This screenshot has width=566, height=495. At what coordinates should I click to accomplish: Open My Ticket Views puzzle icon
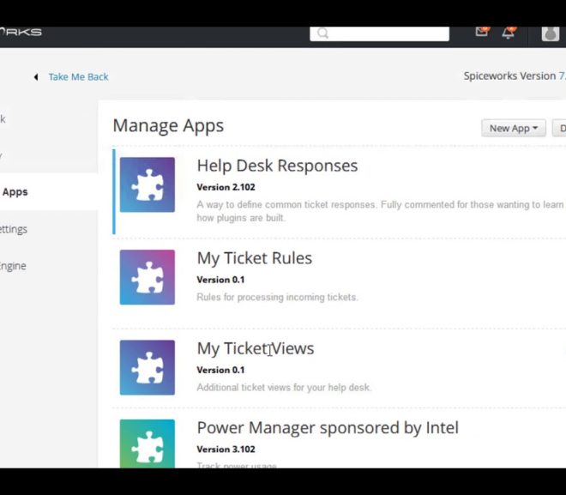click(x=148, y=367)
